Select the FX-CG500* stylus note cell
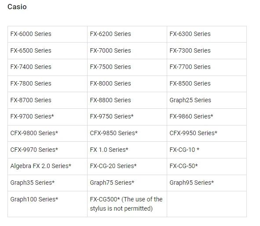 point(127,204)
